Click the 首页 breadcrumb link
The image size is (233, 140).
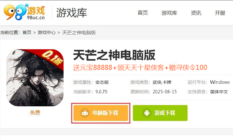(27, 32)
